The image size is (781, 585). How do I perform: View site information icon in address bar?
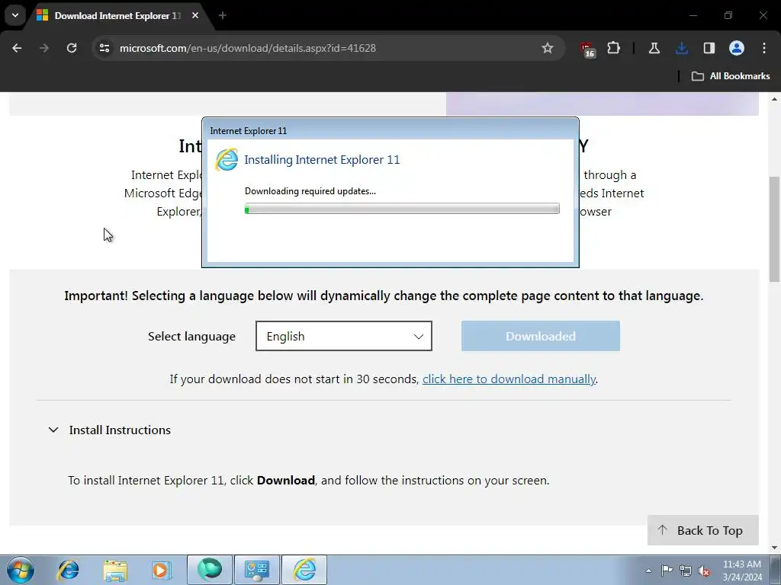[104, 48]
